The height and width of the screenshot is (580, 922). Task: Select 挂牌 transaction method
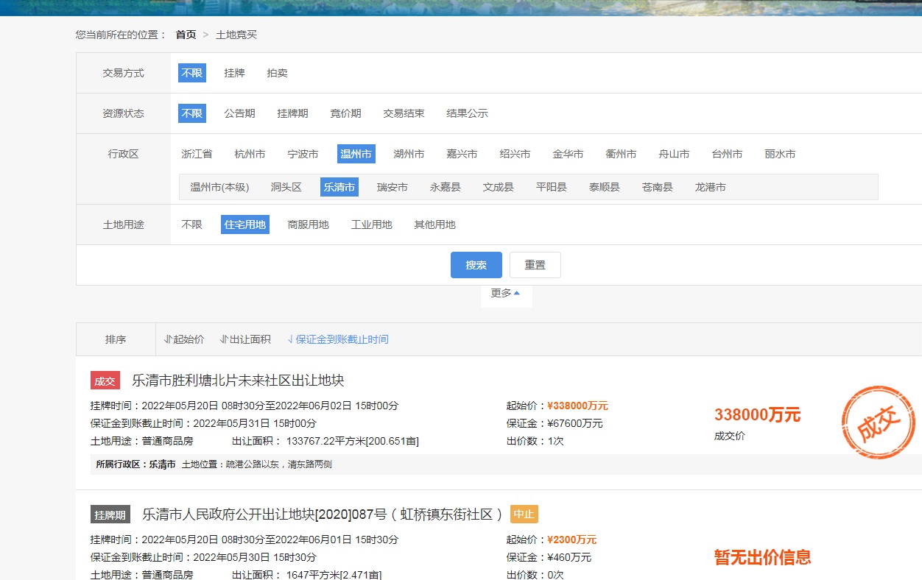[234, 73]
